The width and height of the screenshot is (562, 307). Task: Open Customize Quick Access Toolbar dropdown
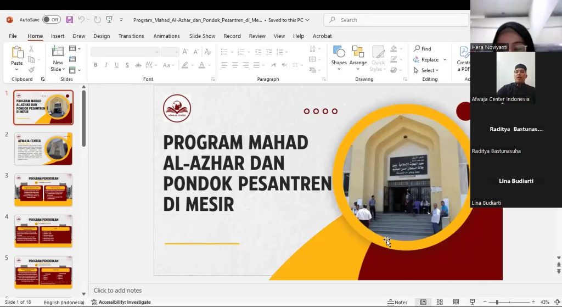(x=121, y=20)
